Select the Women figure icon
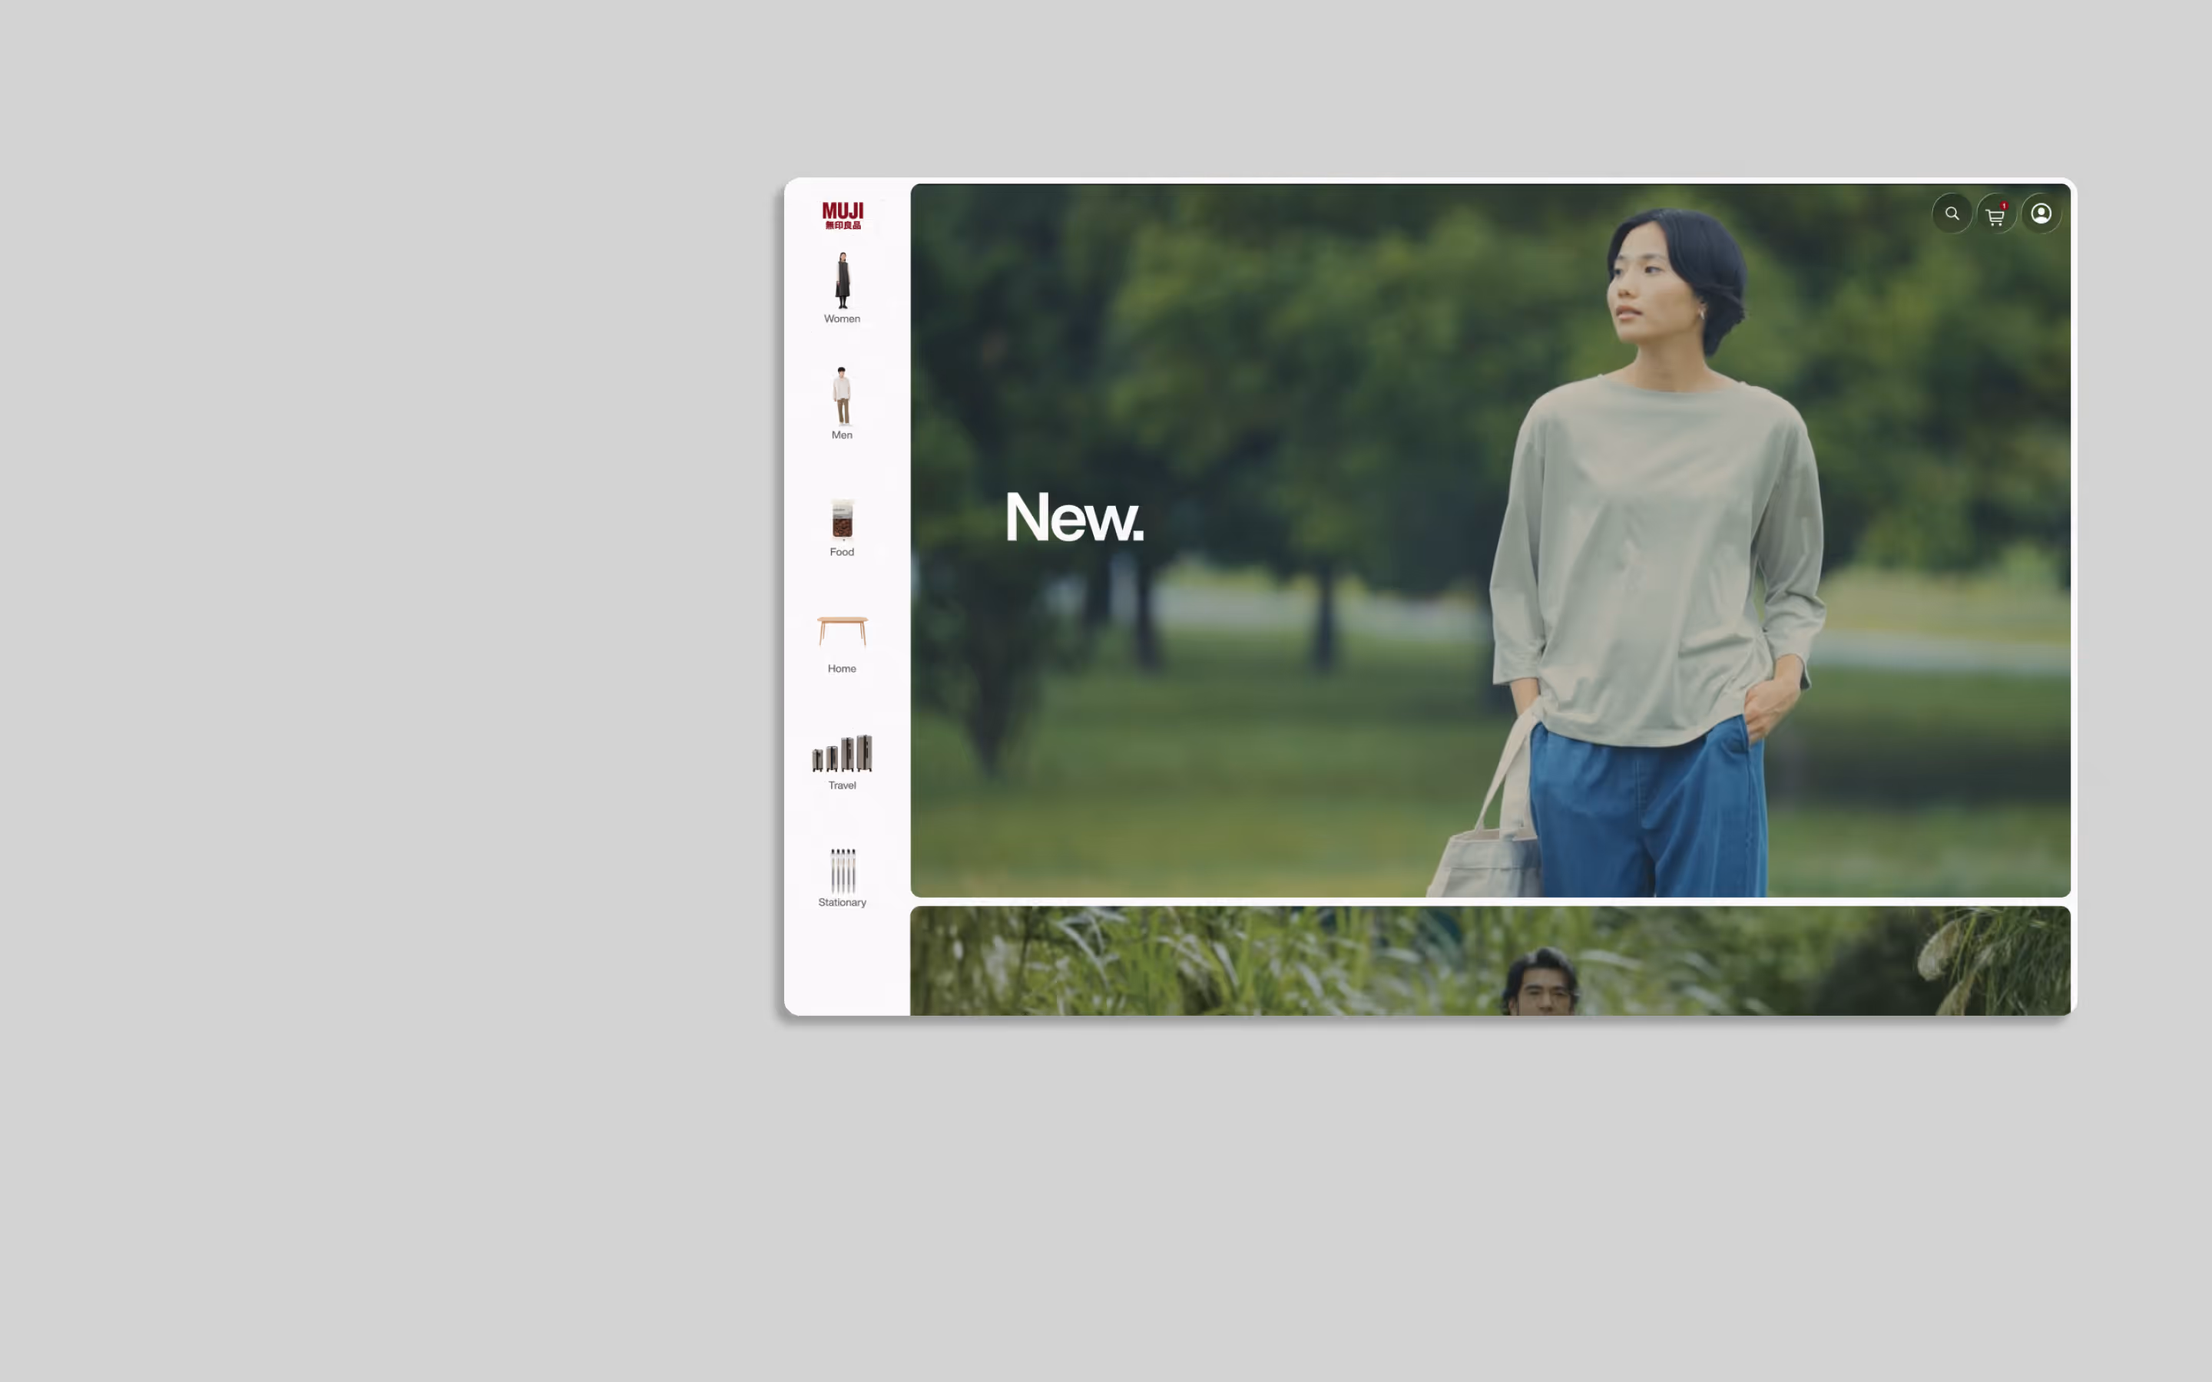 [x=842, y=279]
